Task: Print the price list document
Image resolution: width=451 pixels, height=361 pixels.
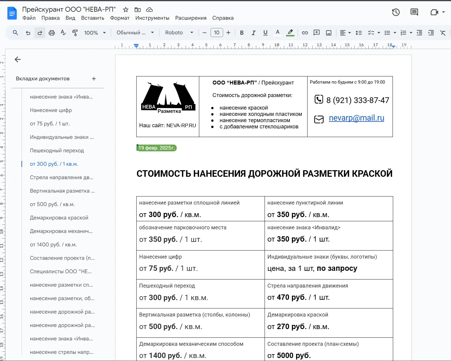Action: (52, 33)
